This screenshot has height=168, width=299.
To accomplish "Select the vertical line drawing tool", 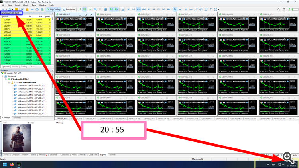I will point(186,9).
